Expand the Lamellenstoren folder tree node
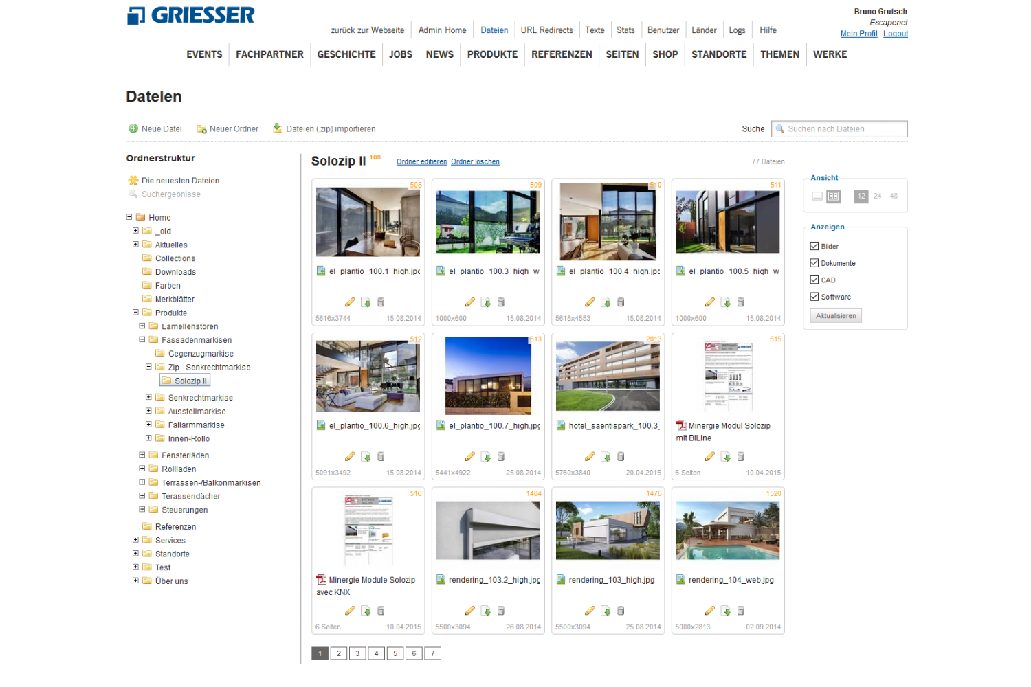Screen dimensions: 1031x687 pos(142,326)
